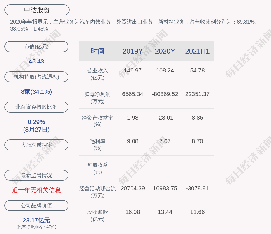Click the 净资产收益率(%) row label
The image size is (271, 234).
pos(98,121)
